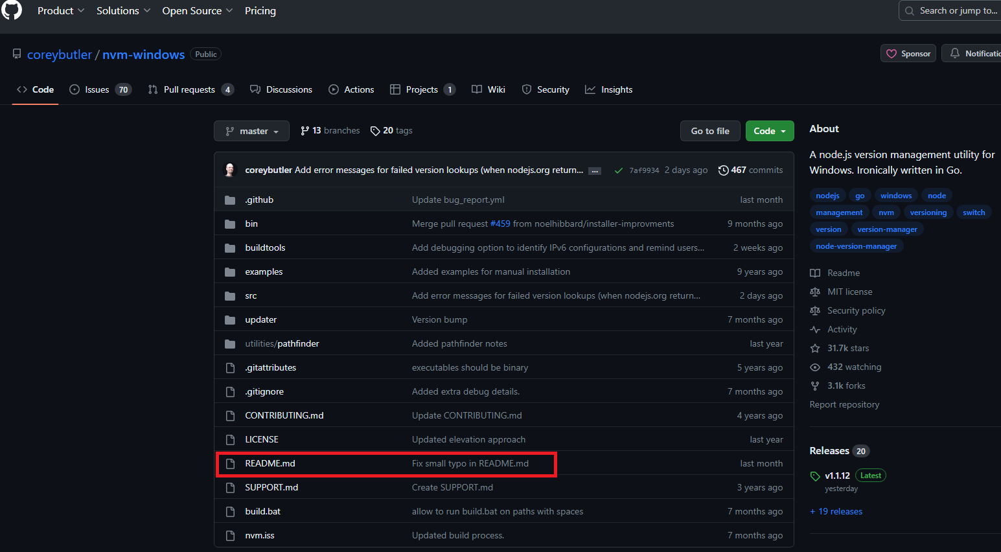The height and width of the screenshot is (552, 1001).
Task: Open the .github folder icon
Action: 230,200
